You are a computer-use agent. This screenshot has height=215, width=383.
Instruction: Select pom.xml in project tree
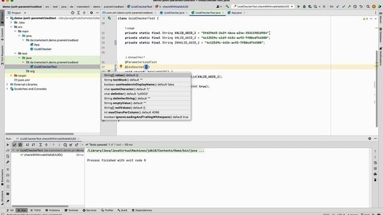[24, 80]
